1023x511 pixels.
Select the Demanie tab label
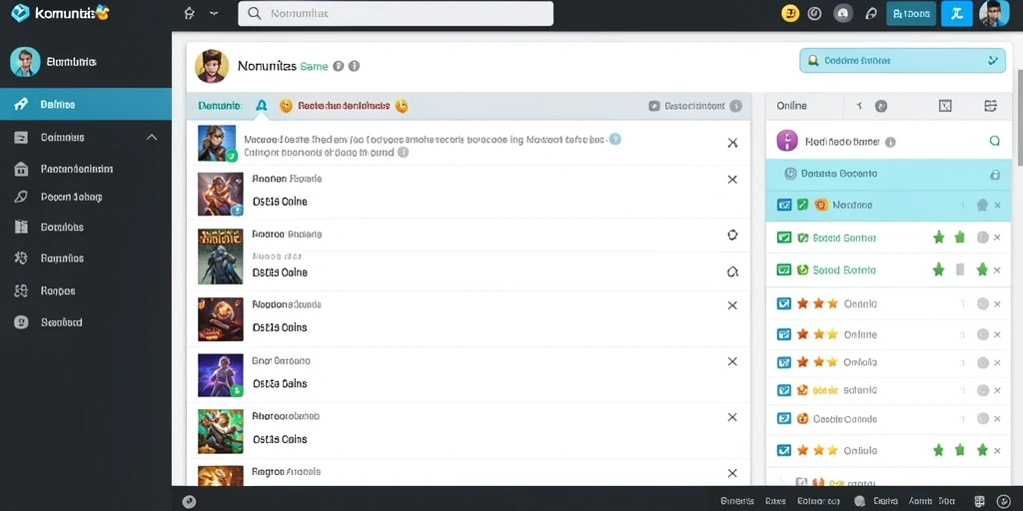click(x=220, y=106)
